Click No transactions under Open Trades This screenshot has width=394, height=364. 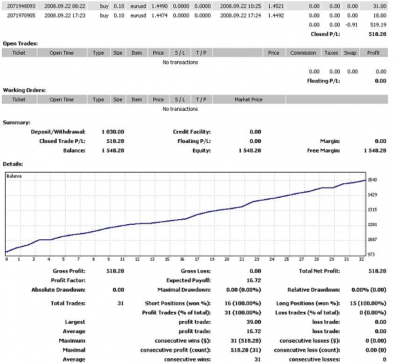click(180, 62)
